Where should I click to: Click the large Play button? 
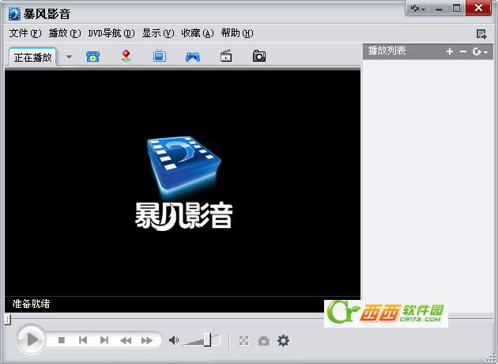tap(31, 339)
